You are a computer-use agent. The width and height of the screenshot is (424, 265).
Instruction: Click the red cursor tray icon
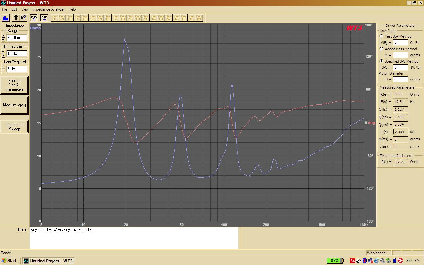[x=353, y=261]
